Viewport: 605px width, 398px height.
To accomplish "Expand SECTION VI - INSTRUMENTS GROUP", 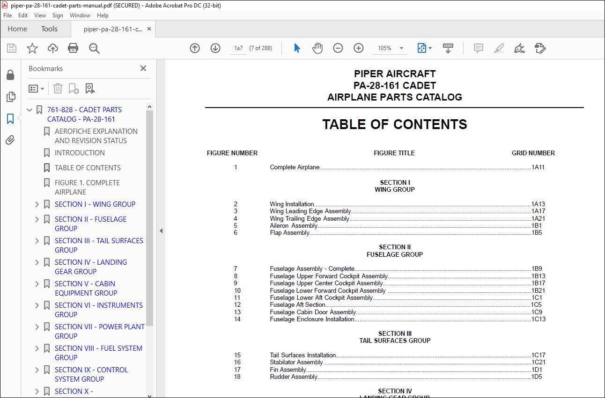I will (37, 305).
